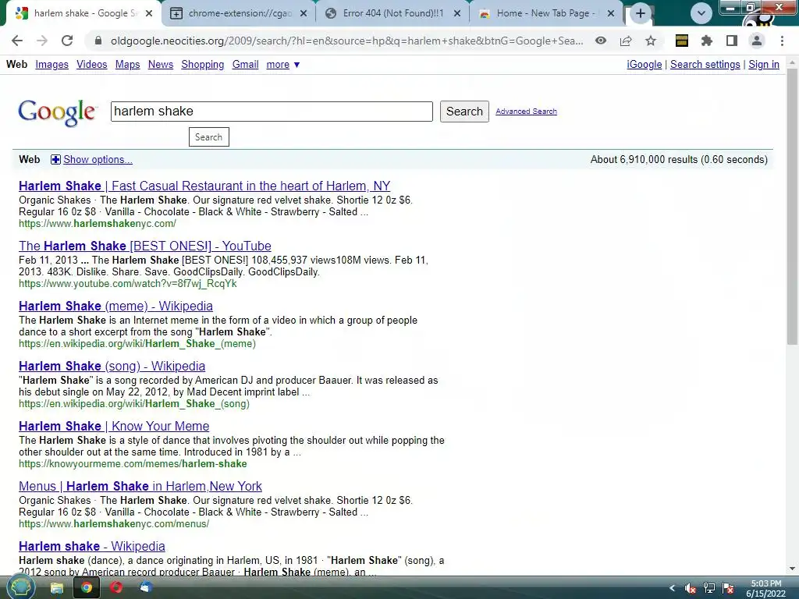Click the Sign in link
The image size is (799, 599).
tap(763, 64)
